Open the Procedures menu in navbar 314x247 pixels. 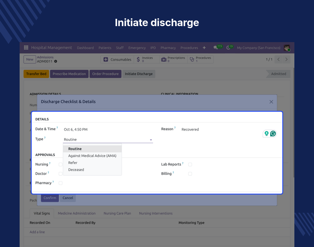(x=189, y=48)
